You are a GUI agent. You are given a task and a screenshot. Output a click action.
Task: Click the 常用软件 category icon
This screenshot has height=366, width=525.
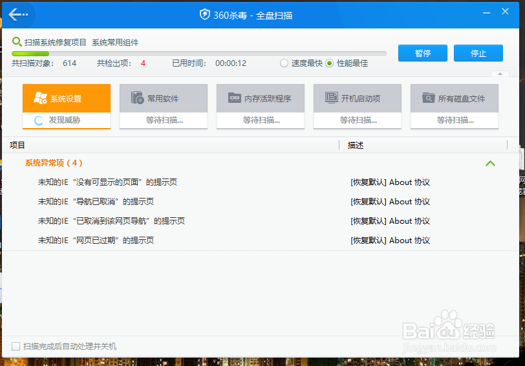137,98
